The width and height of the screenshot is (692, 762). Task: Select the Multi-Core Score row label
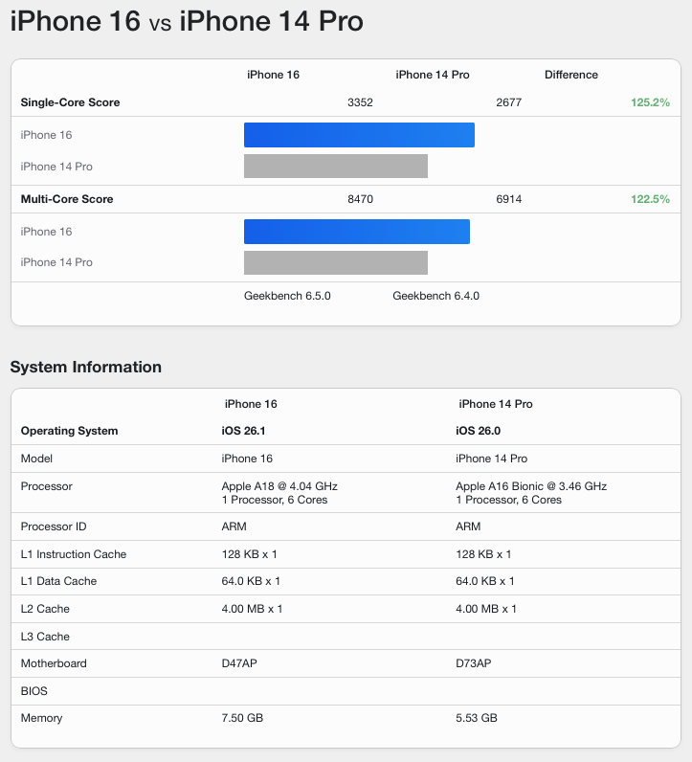click(x=67, y=199)
